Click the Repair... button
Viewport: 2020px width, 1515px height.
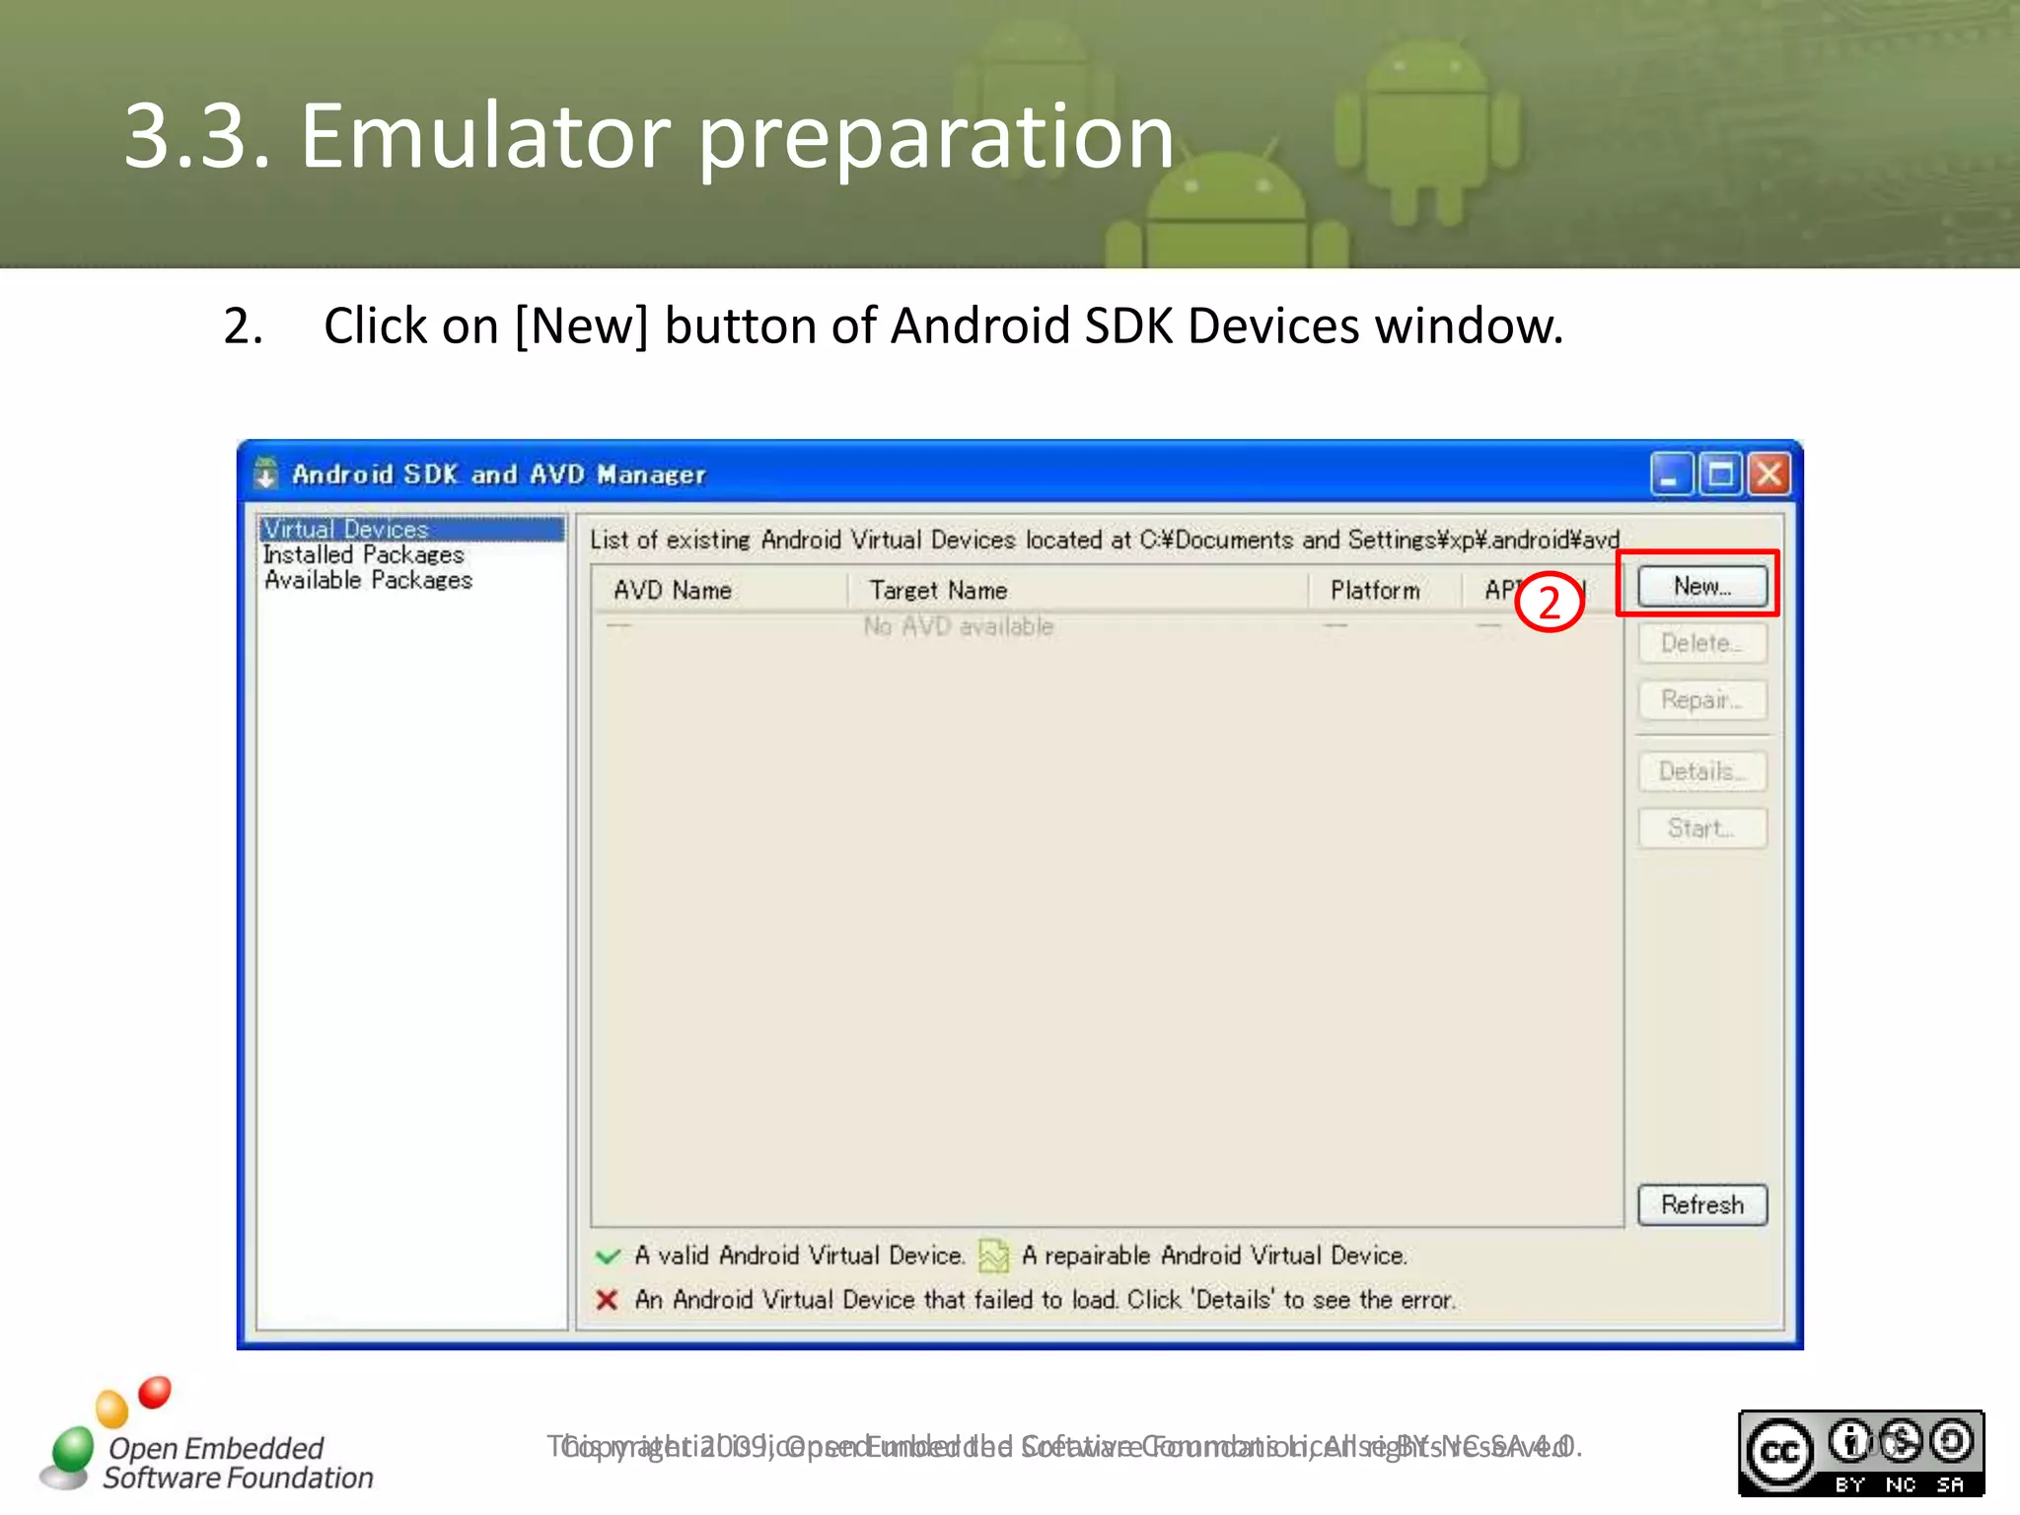coord(1701,700)
